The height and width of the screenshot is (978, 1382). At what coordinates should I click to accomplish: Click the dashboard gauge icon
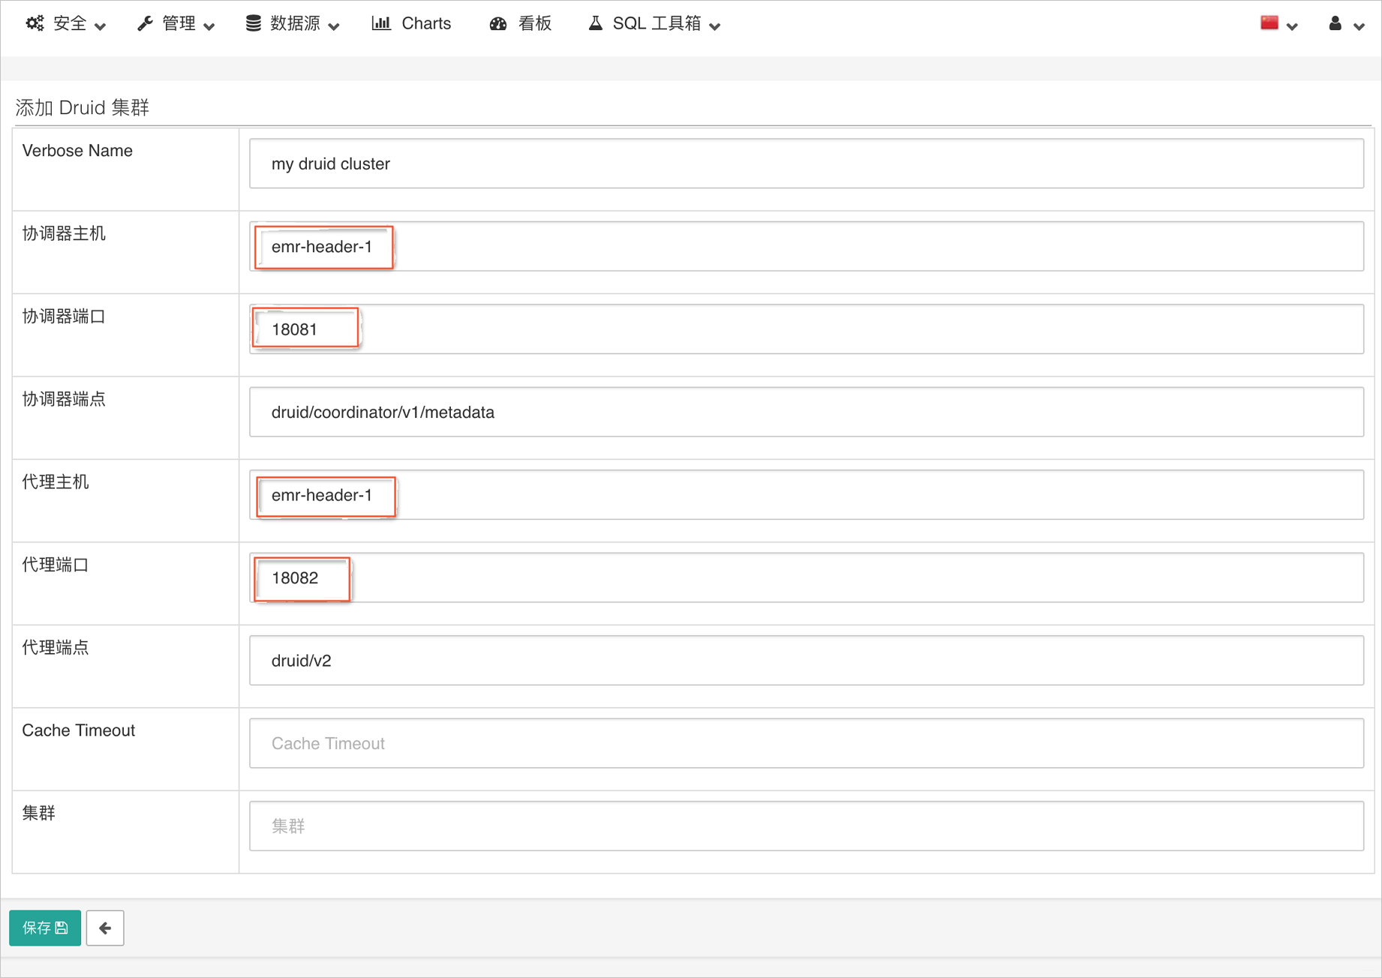click(x=498, y=24)
